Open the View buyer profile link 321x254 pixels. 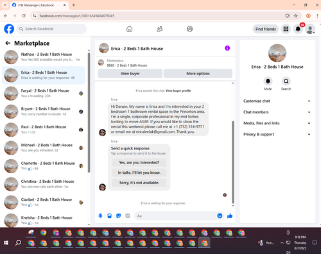(x=178, y=90)
